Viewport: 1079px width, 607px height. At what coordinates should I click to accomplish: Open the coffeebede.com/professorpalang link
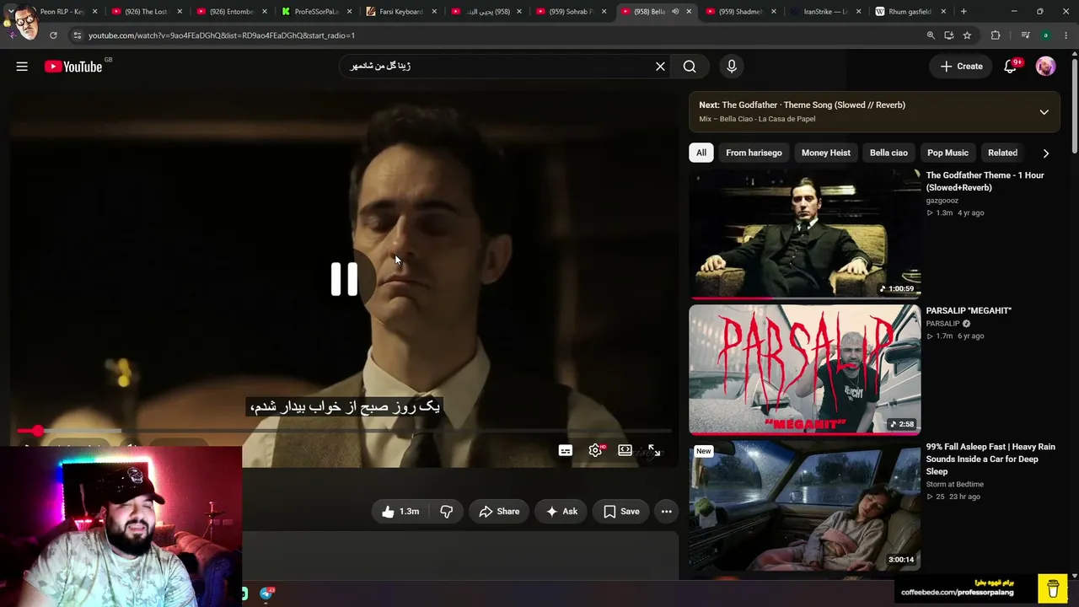pos(957,593)
